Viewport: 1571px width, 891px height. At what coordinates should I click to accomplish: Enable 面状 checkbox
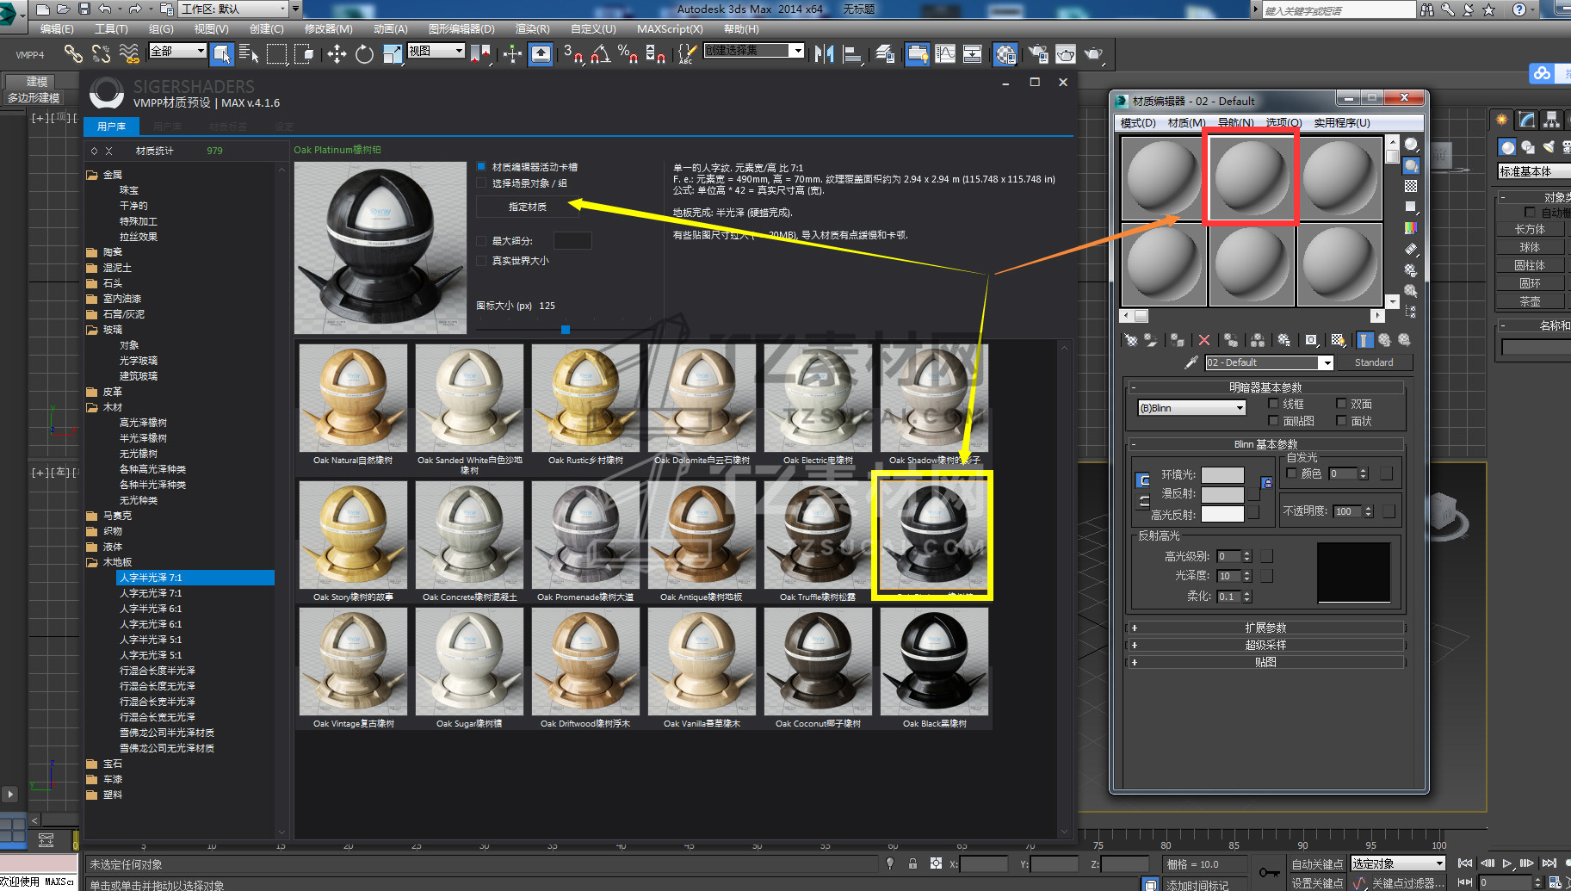(1341, 421)
